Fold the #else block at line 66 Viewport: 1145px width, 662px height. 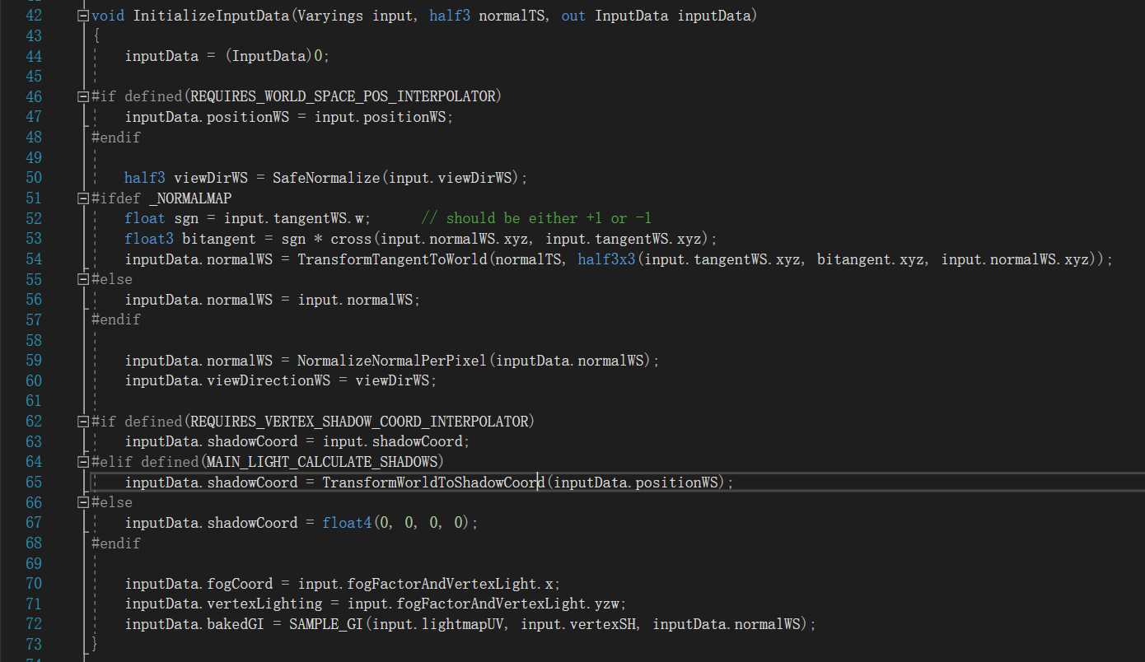[82, 502]
